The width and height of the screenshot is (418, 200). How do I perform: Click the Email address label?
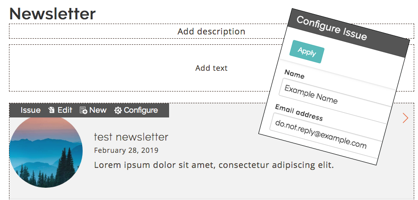point(299,113)
